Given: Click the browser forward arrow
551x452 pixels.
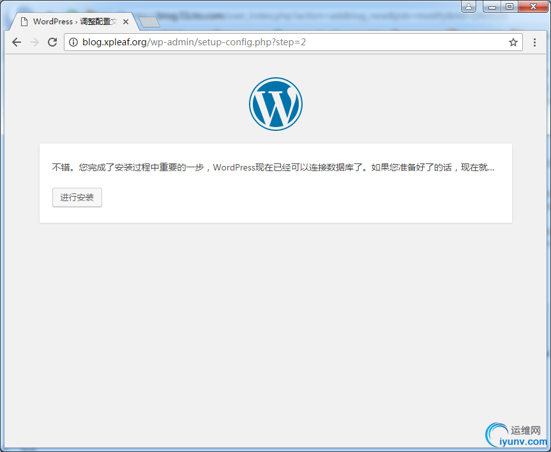Looking at the screenshot, I should [34, 42].
